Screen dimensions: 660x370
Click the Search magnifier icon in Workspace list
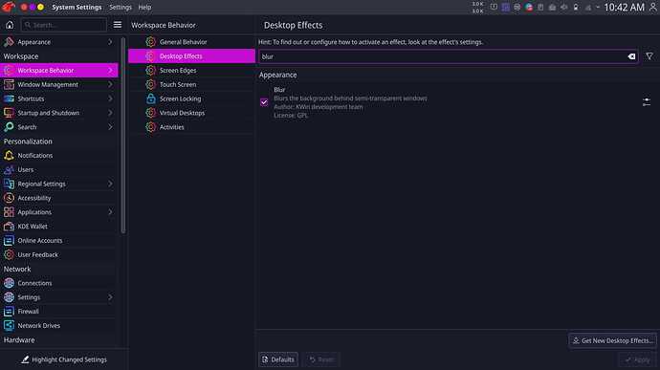tap(9, 127)
